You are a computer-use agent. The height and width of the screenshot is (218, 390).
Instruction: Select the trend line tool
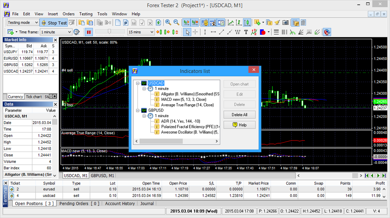pos(221,32)
